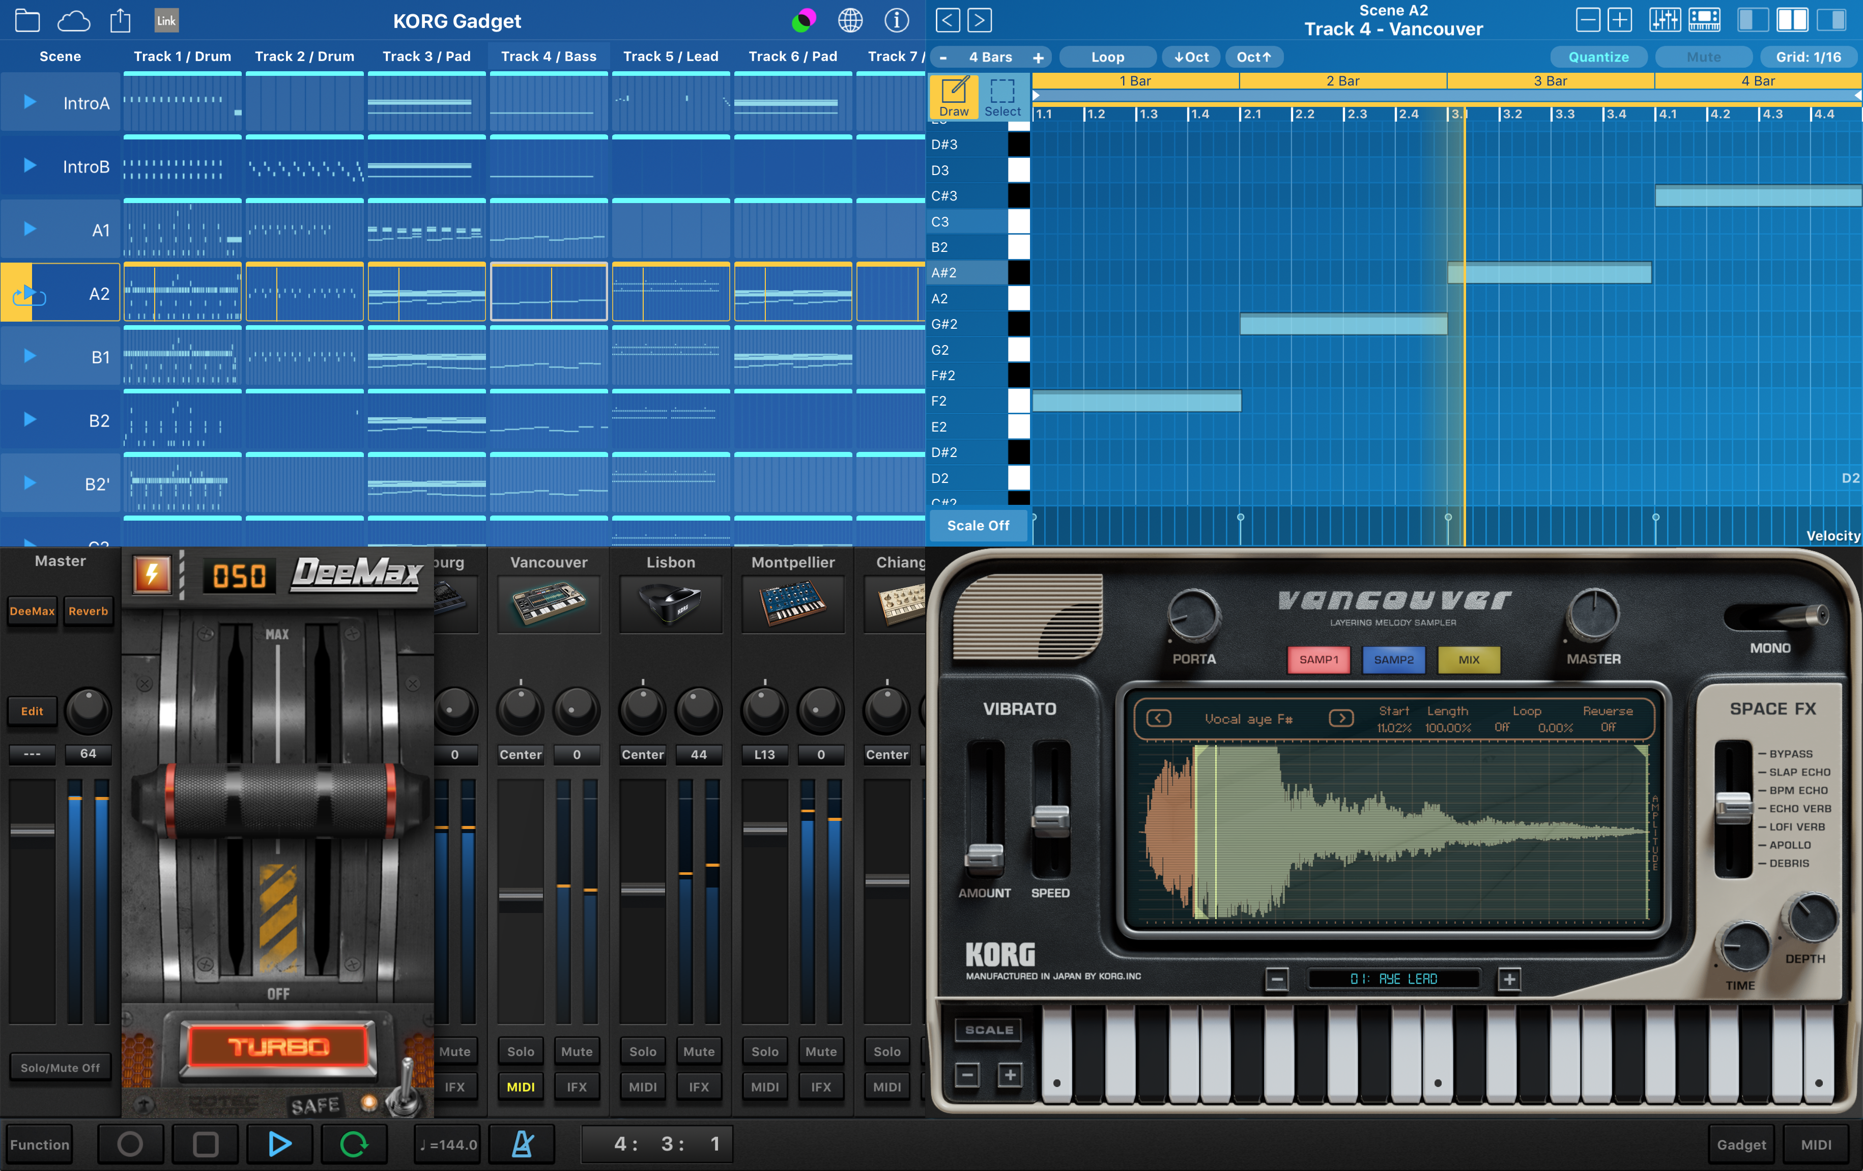The width and height of the screenshot is (1863, 1171).
Task: Stop playback with stop button
Action: 205,1144
